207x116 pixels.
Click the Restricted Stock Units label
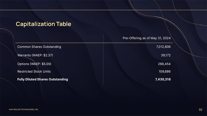click(34, 71)
